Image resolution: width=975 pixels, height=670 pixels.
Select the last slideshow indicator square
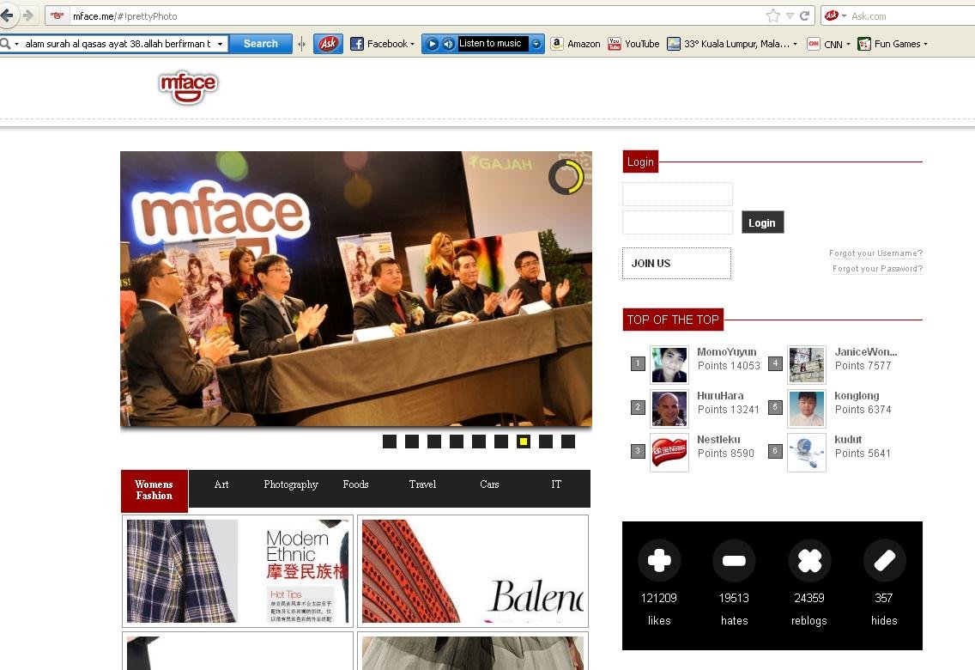[568, 442]
